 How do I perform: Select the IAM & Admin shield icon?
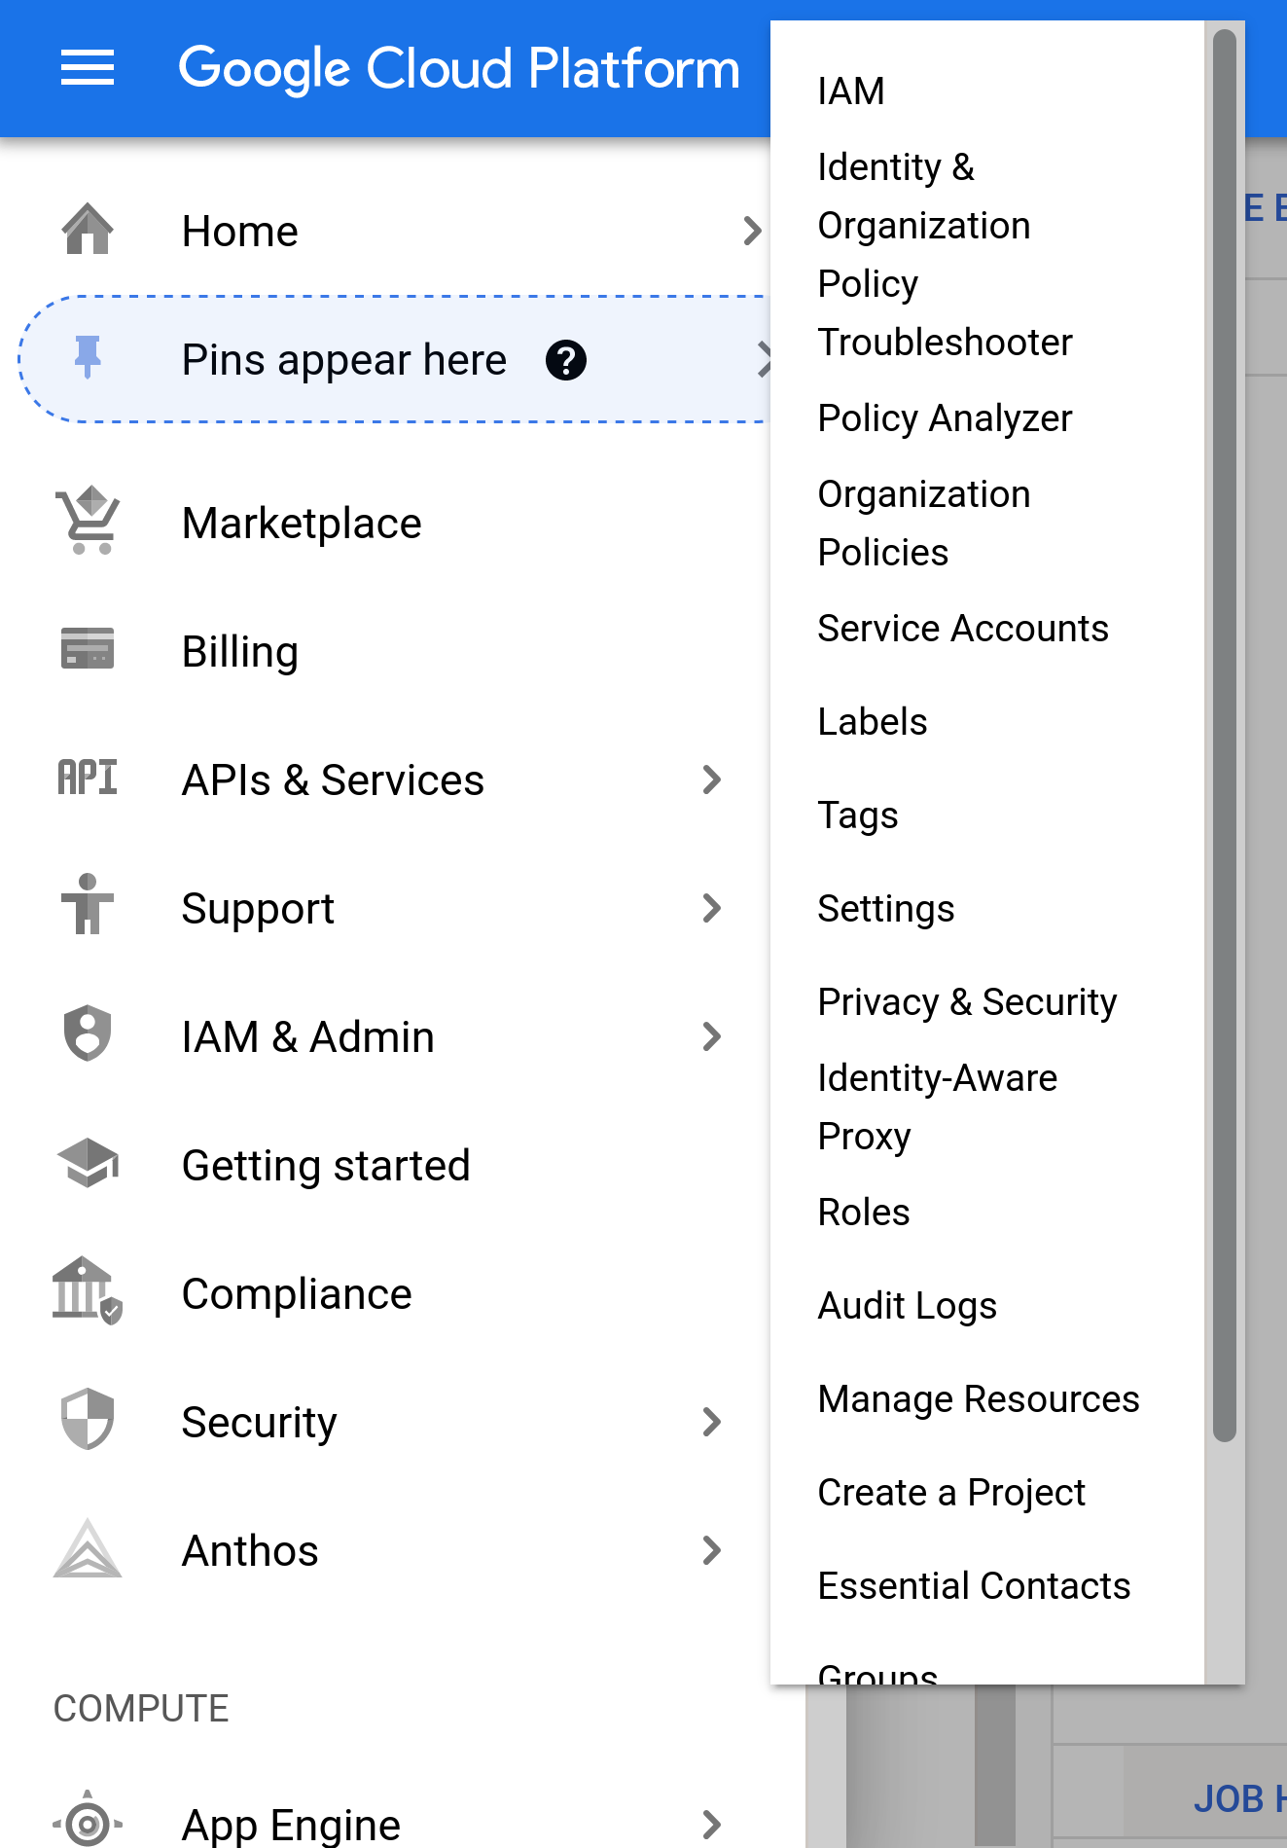[87, 1035]
